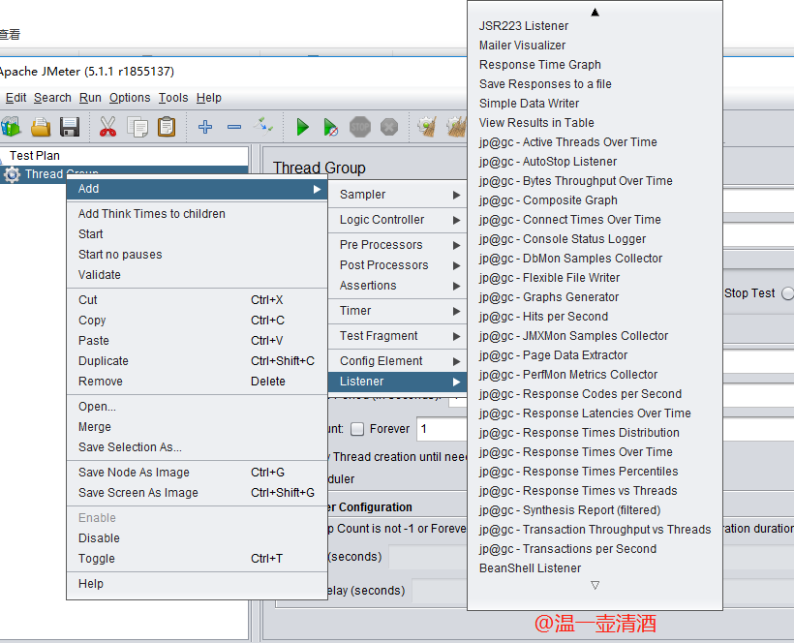Add jp@gc - Synthesis Report (filtered)
The image size is (794, 643).
pos(595,510)
